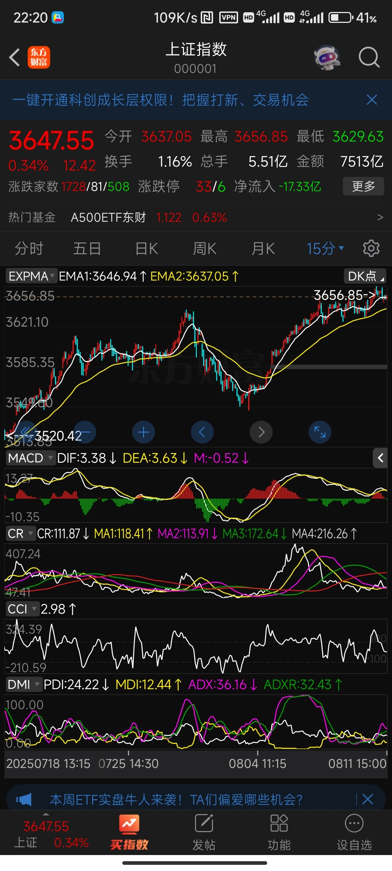Open the robot assistant avatar
Viewport: 392px width, 871px height.
[327, 57]
